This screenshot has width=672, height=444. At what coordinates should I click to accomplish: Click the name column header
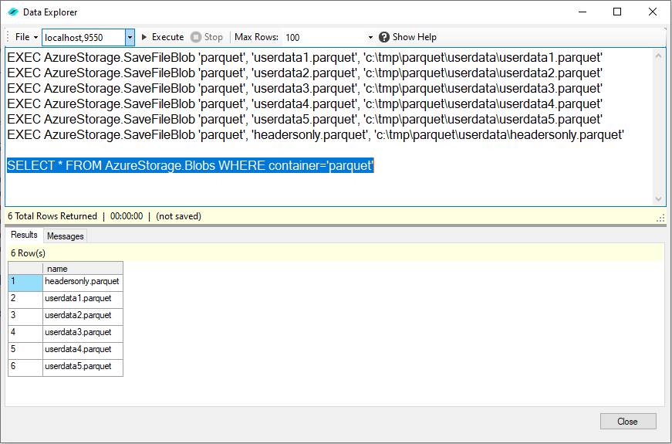tap(83, 269)
